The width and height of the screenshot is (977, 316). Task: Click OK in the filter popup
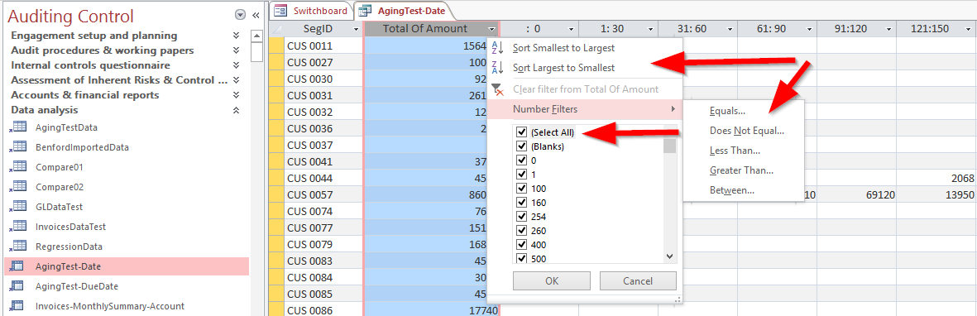click(552, 281)
